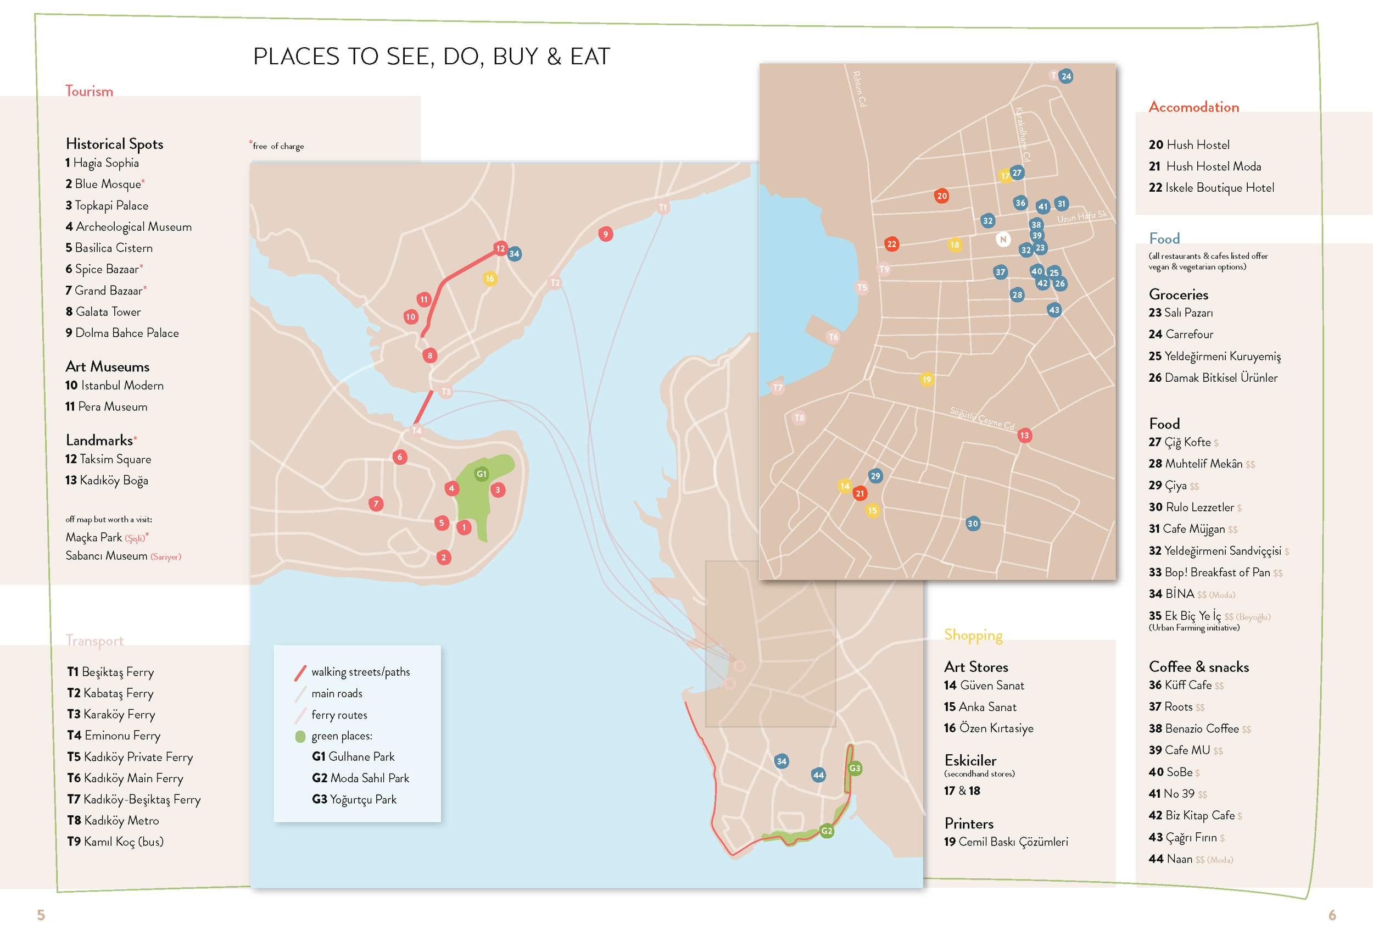Click the T6 marker on the inset map
Image resolution: width=1373 pixels, height=952 pixels.
pyautogui.click(x=834, y=337)
